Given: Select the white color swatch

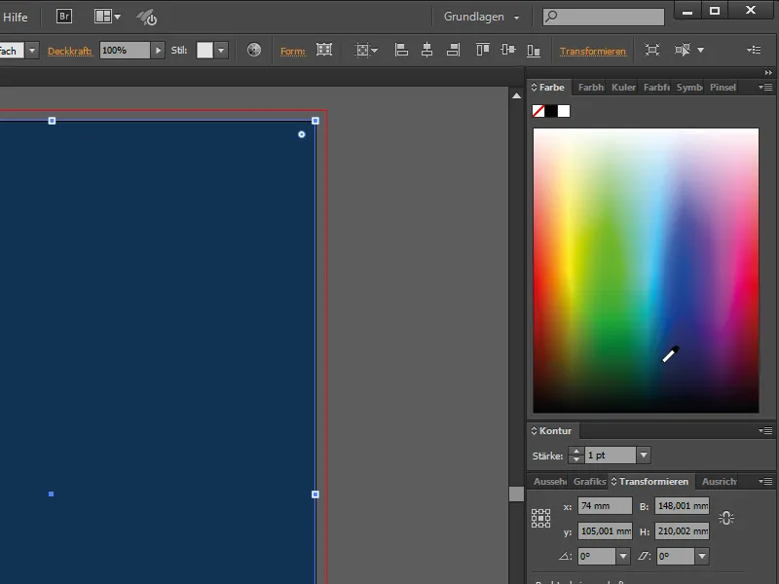Looking at the screenshot, I should pos(564,111).
